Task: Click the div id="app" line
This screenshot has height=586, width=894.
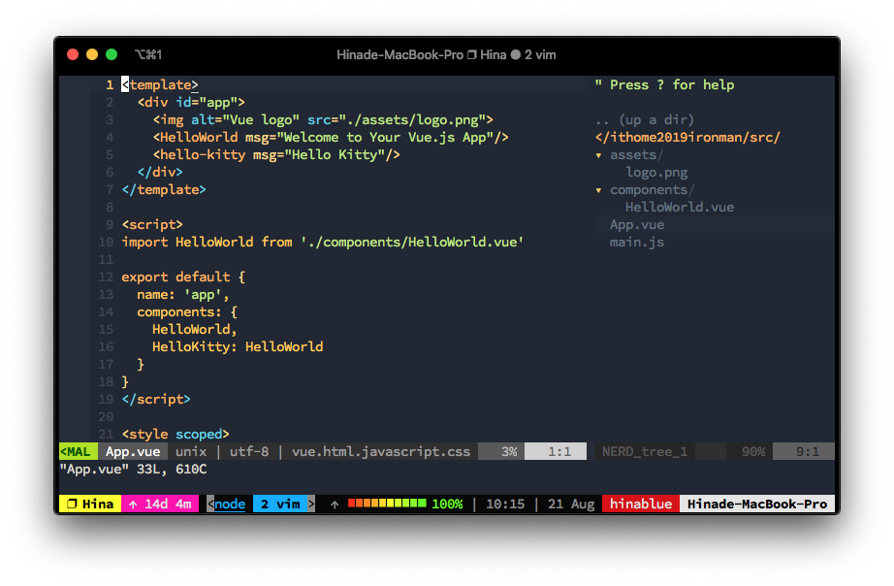Action: tap(191, 103)
